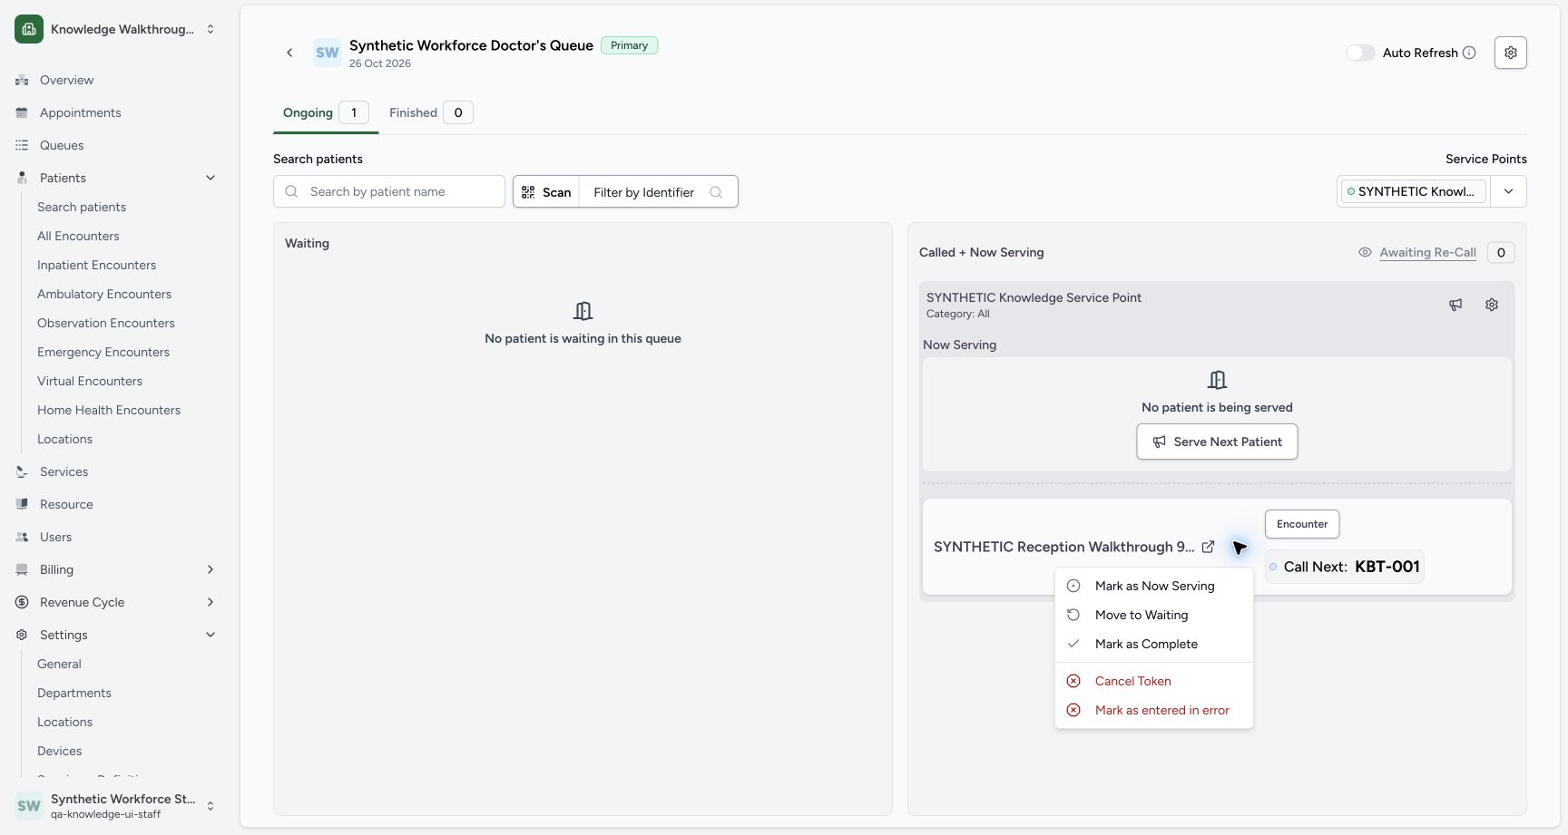
Task: Switch to the Ongoing tab
Action: tap(326, 112)
